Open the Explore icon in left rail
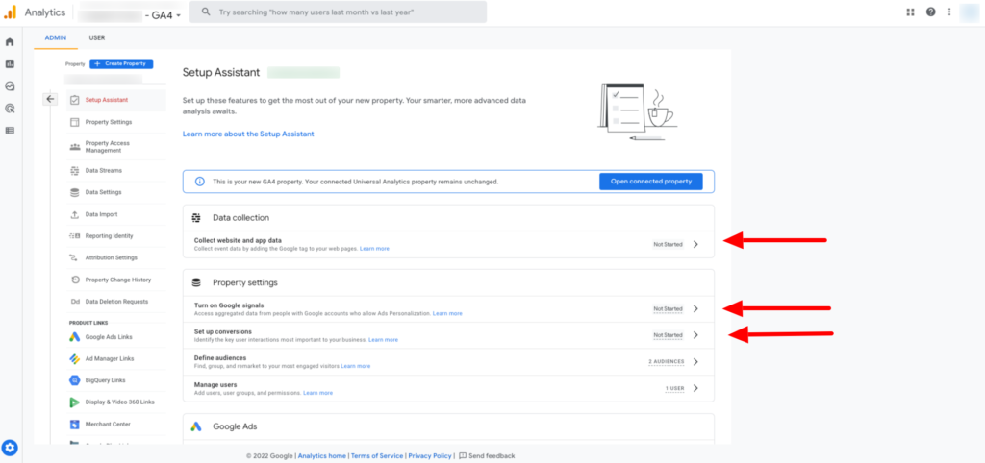Viewport: 985px width, 463px height. (x=10, y=85)
